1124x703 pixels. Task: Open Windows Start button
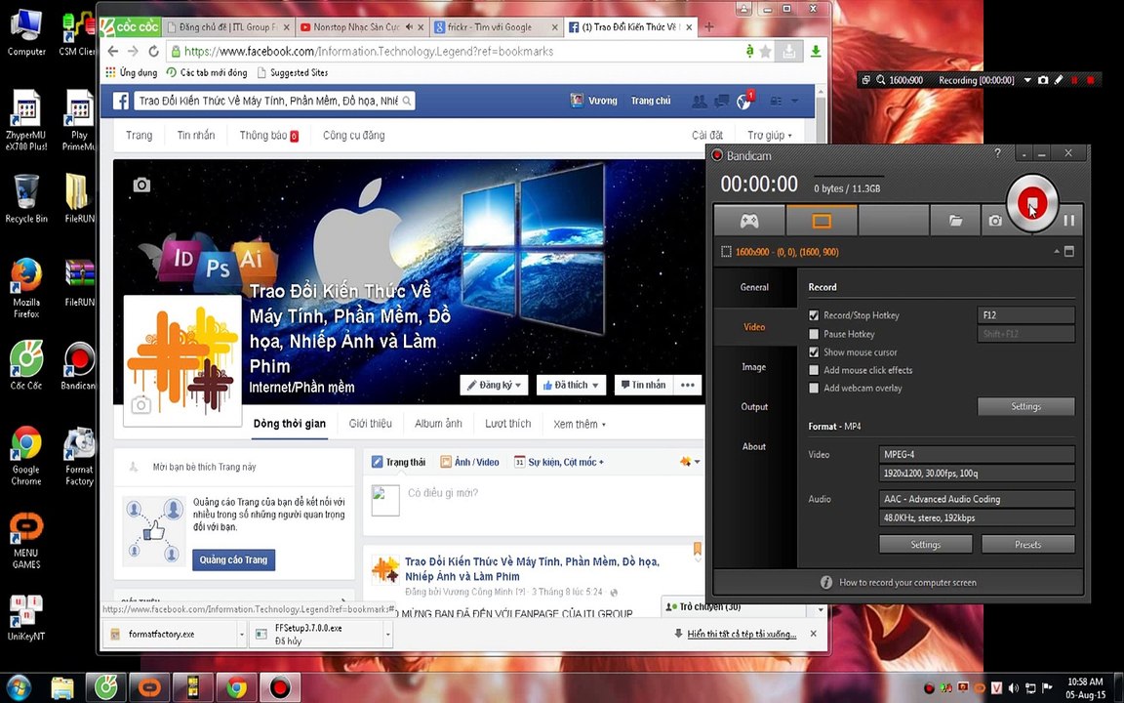pos(18,687)
